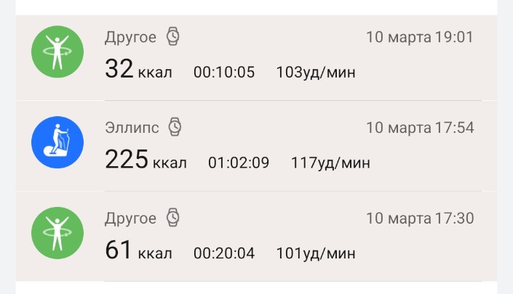Click the 00:20:04 workout duration
This screenshot has width=513, height=294.
[224, 253]
